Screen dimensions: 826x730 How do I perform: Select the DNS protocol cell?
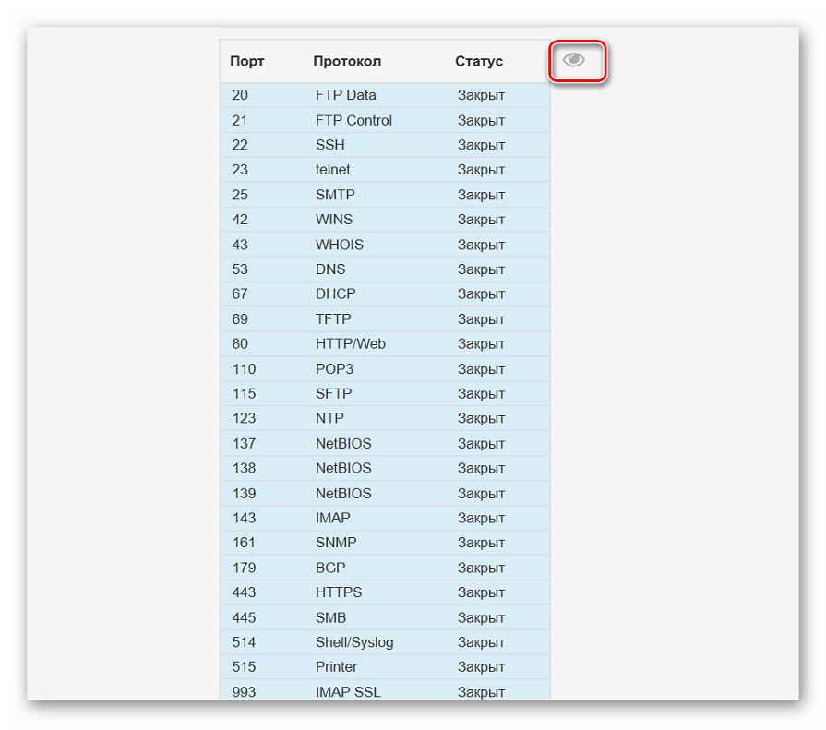coord(330,269)
